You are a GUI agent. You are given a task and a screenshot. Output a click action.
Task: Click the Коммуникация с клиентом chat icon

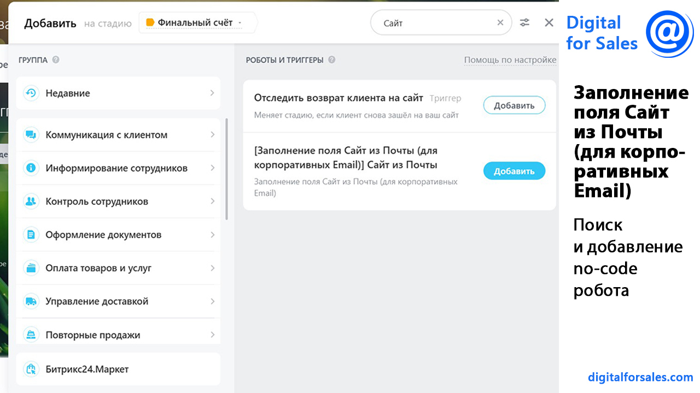point(31,135)
